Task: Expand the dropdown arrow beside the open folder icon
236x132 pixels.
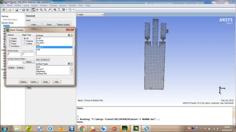Action: click(13, 10)
